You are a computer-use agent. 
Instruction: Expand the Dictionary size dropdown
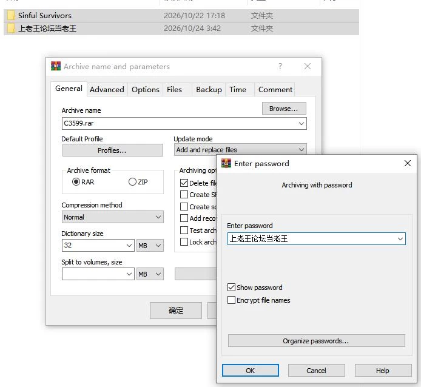coord(98,245)
